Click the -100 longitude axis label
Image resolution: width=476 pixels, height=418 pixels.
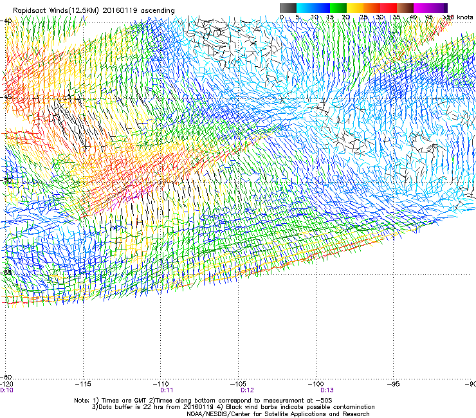[316, 384]
